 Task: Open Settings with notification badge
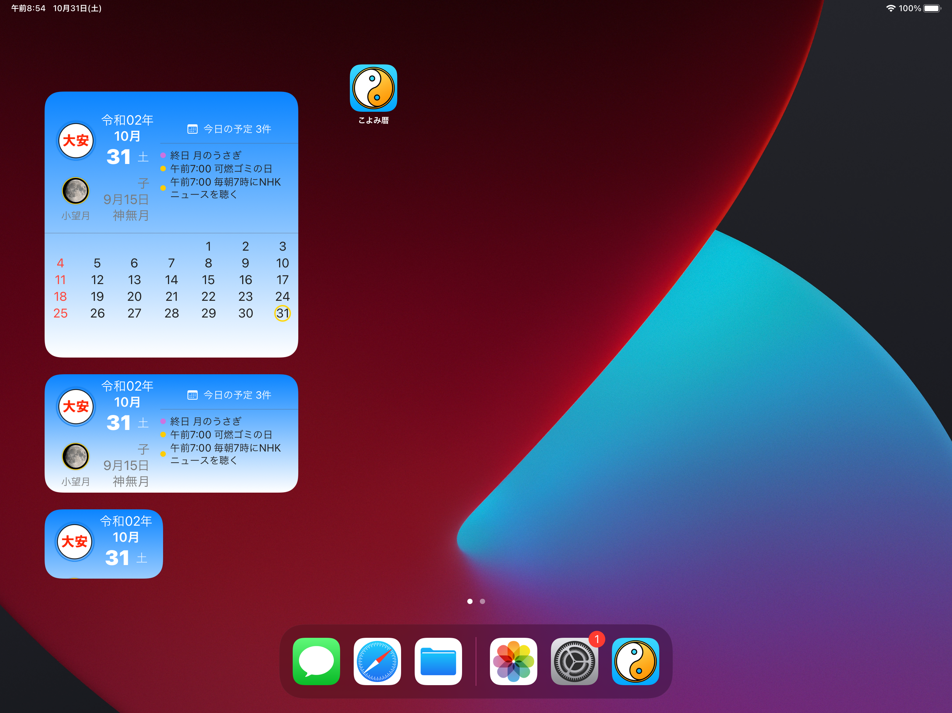point(574,661)
